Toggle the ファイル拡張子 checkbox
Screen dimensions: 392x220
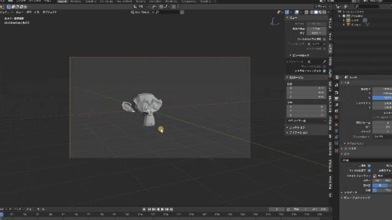(369, 170)
